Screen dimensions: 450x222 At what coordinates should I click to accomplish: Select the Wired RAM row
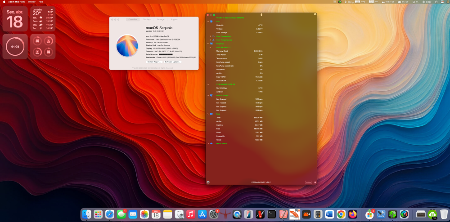click(x=239, y=140)
